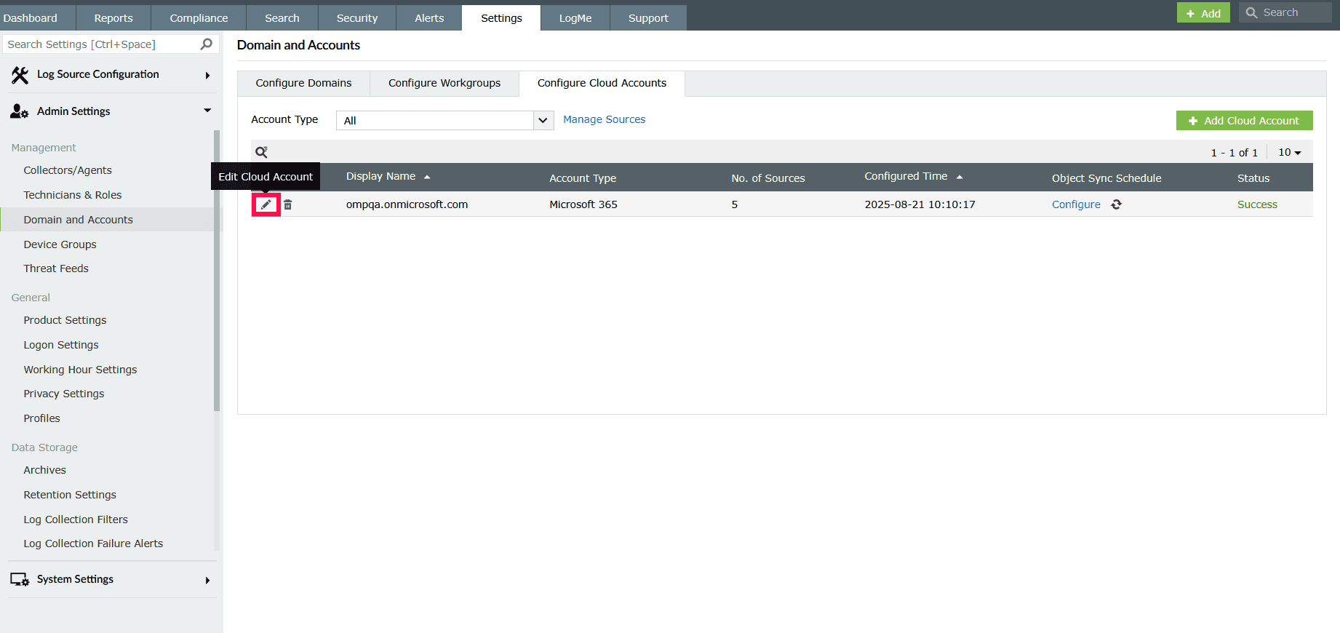Click the Success status text

[x=1257, y=204]
